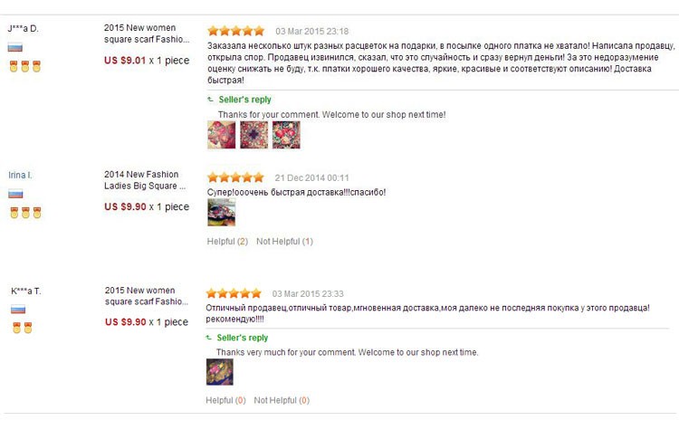The height and width of the screenshot is (430, 679).
Task: Click the Russian flag under K***a T.
Action: [x=18, y=310]
